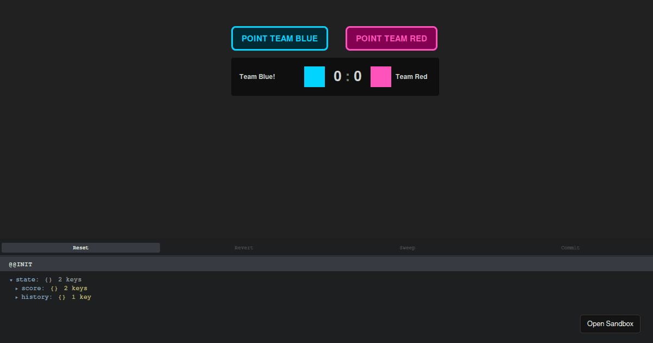Click Commit in the devtools toolbar
This screenshot has height=343, width=653.
570,248
